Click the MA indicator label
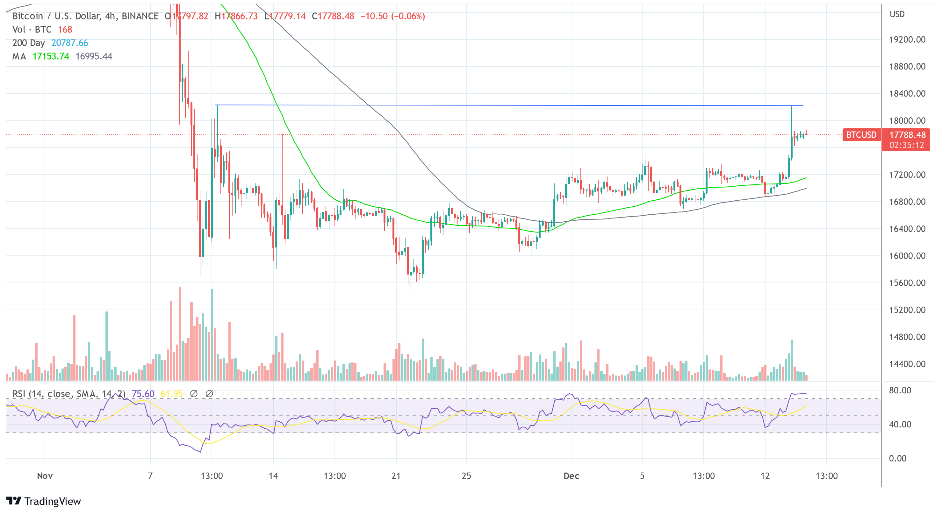The width and height of the screenshot is (942, 515). click(19, 56)
